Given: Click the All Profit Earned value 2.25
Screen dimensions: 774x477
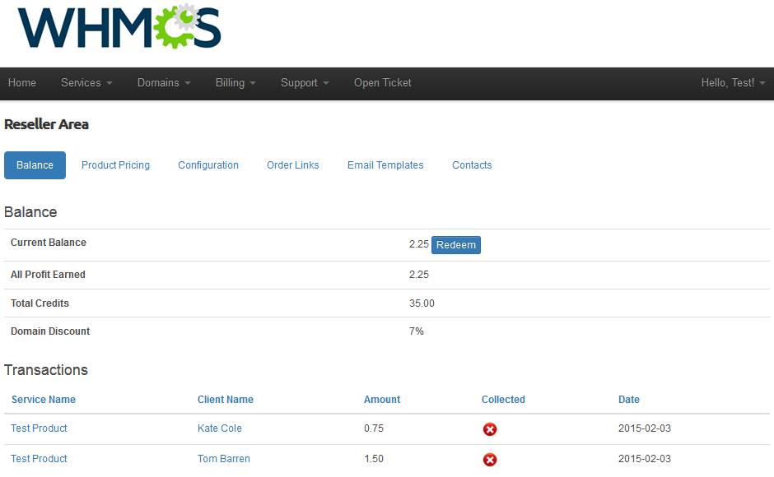Looking at the screenshot, I should [418, 275].
